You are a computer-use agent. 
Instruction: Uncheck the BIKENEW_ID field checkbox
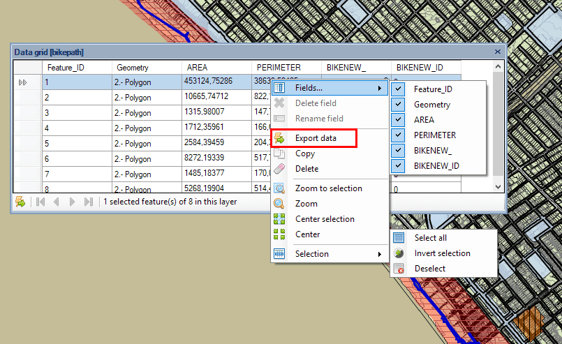pos(399,166)
